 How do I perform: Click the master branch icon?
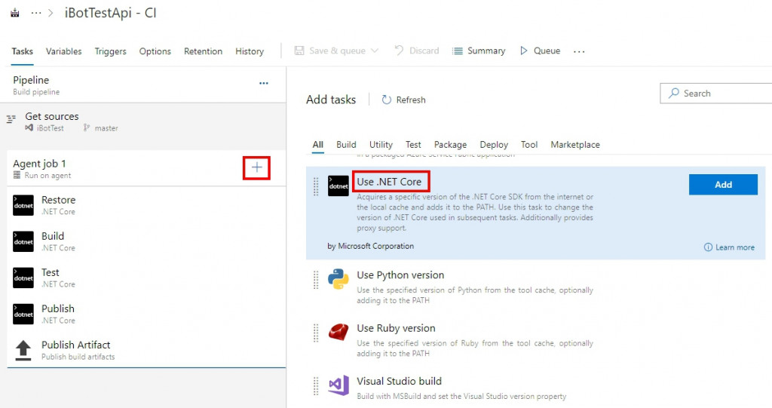[x=87, y=127]
